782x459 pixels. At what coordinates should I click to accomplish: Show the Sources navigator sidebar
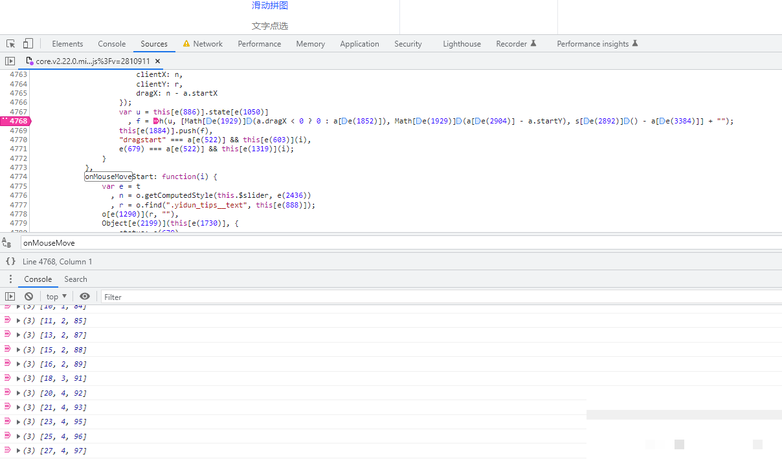point(10,61)
